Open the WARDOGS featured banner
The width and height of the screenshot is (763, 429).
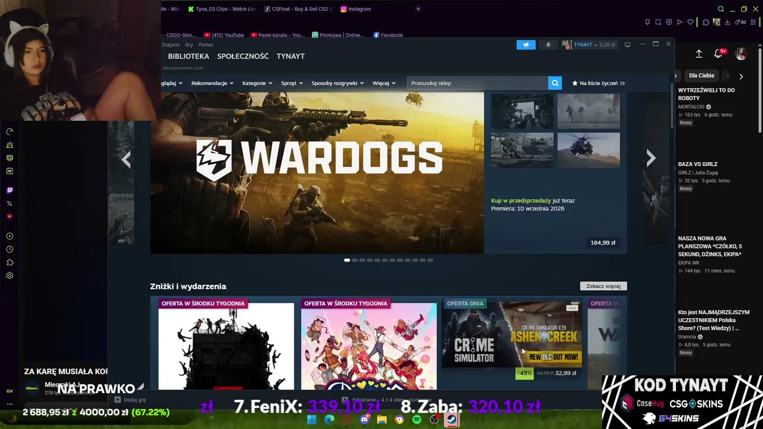(317, 173)
